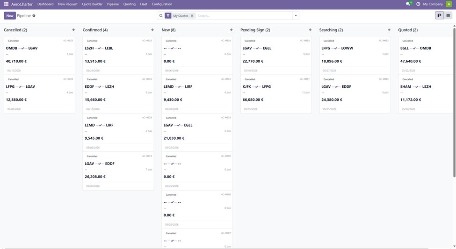Click the Searching (2) column header

coord(331,30)
